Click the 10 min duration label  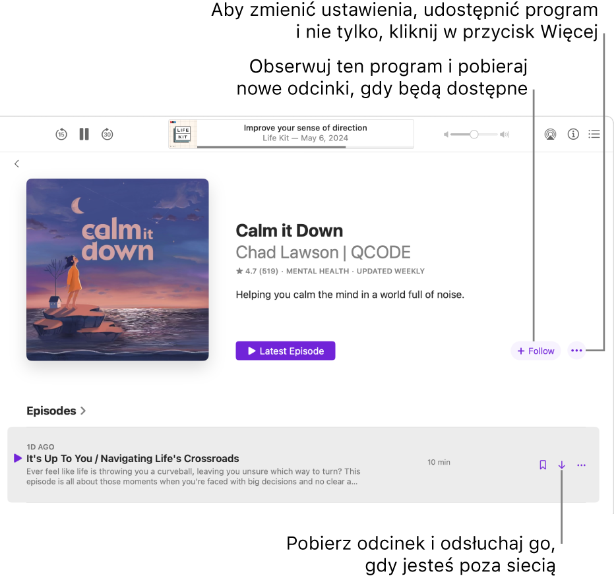click(439, 462)
